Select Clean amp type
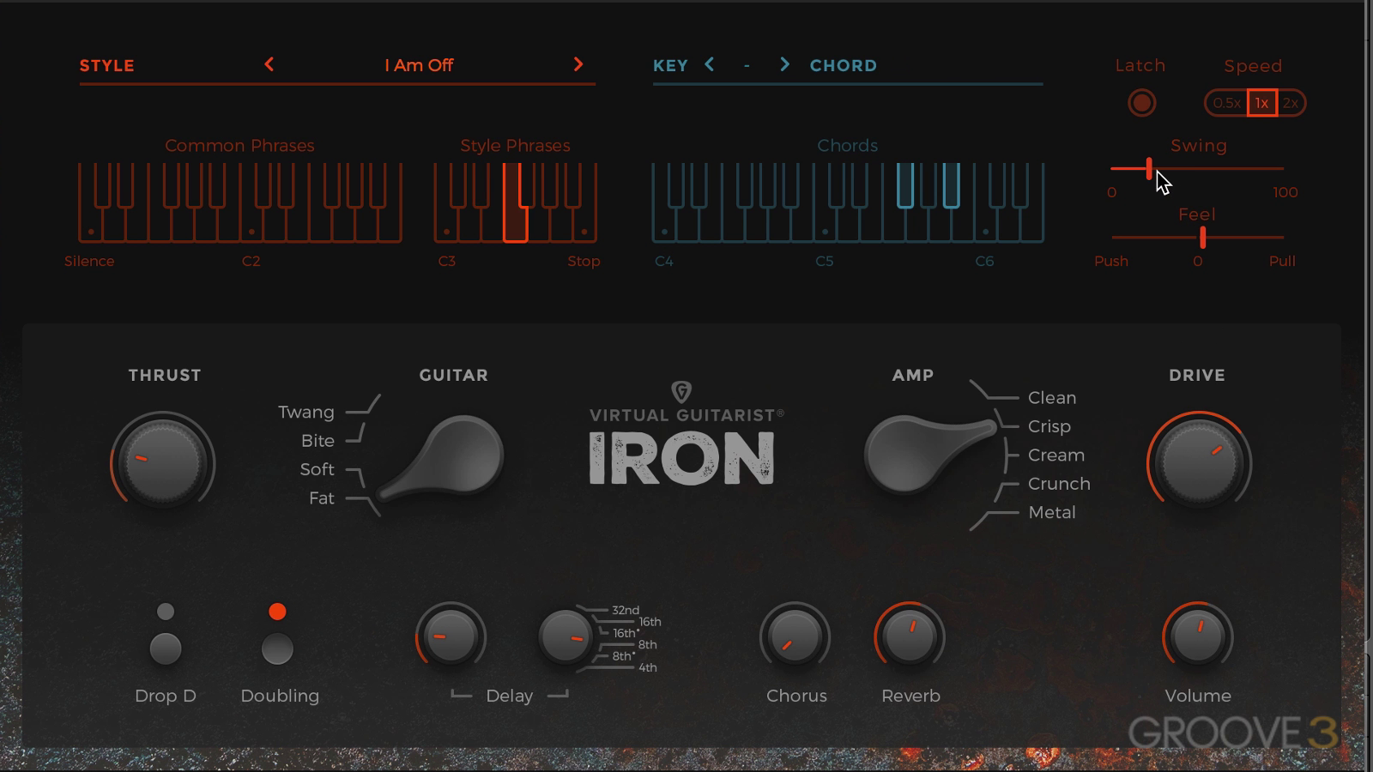This screenshot has height=772, width=1373. coord(1052,398)
